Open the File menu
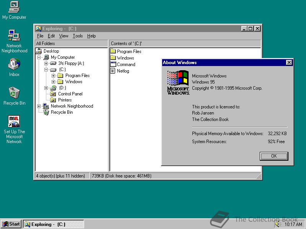The width and height of the screenshot is (306, 229). (x=40, y=36)
